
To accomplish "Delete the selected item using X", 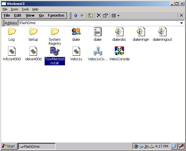I will click(99, 16).
